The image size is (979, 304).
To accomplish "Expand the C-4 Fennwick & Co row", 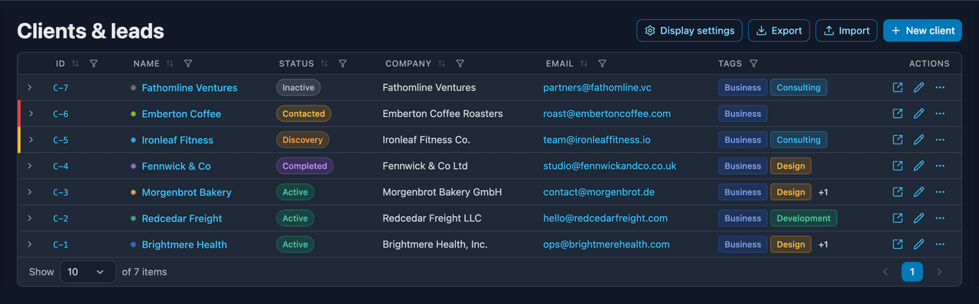I will click(x=30, y=166).
